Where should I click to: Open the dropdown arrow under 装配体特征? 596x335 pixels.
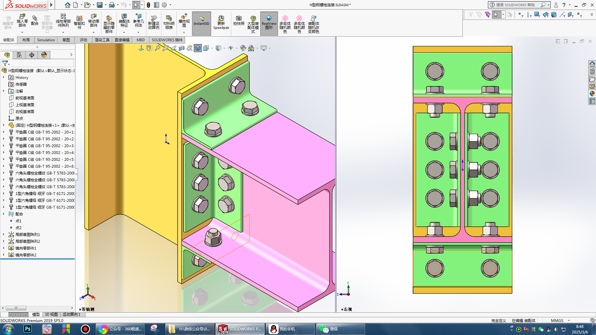coord(124,32)
